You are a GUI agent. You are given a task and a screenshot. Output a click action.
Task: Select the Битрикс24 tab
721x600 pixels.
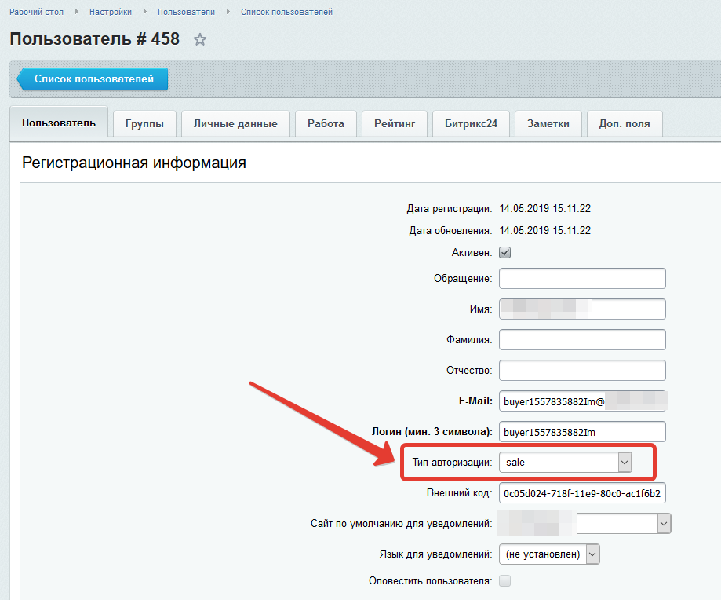pyautogui.click(x=471, y=123)
